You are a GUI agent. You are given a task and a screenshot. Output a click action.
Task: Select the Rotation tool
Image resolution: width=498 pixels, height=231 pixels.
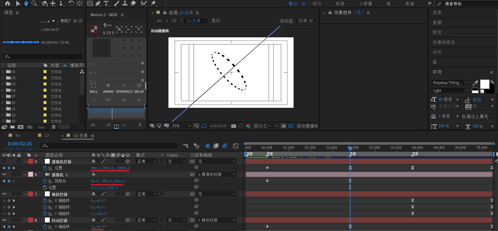tap(71, 3)
